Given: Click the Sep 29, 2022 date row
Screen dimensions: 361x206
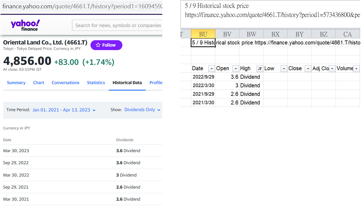Looking at the screenshot, I should click(82, 163).
